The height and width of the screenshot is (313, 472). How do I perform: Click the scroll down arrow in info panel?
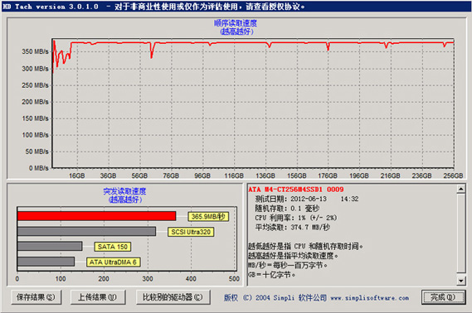tap(461, 281)
